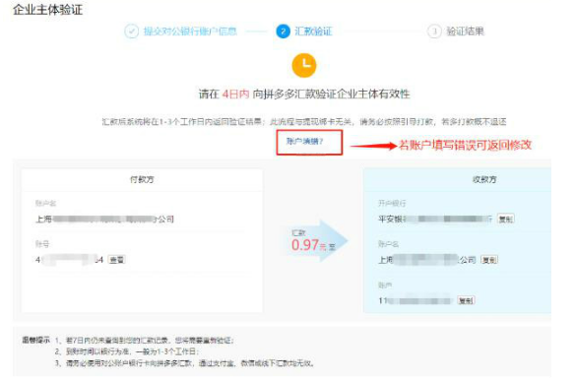Click the payee bank name starting 平安银
This screenshot has width=576, height=380.
point(435,220)
